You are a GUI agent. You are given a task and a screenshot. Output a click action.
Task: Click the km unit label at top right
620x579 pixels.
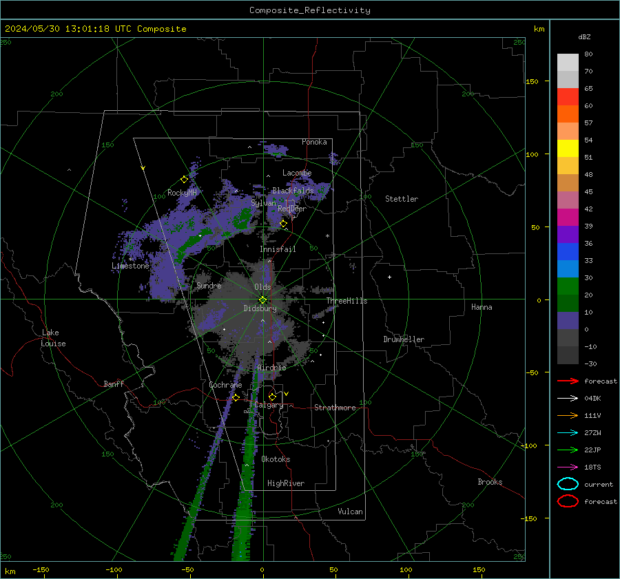click(539, 29)
